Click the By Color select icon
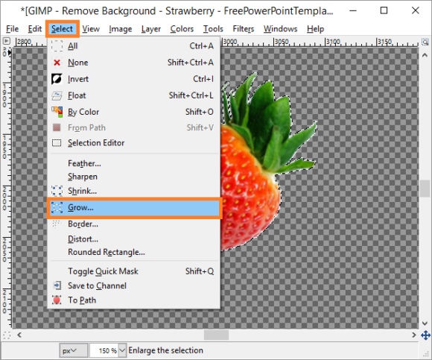 [57, 112]
